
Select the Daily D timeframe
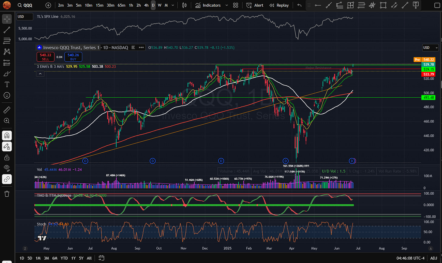tap(153, 5)
